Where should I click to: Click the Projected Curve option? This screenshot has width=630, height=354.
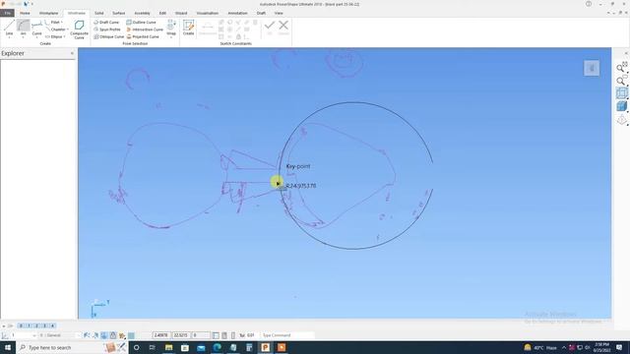point(143,36)
